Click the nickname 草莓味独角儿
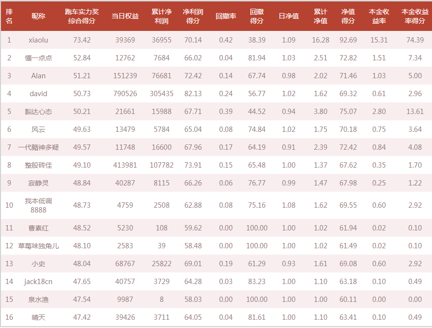 [38, 246]
